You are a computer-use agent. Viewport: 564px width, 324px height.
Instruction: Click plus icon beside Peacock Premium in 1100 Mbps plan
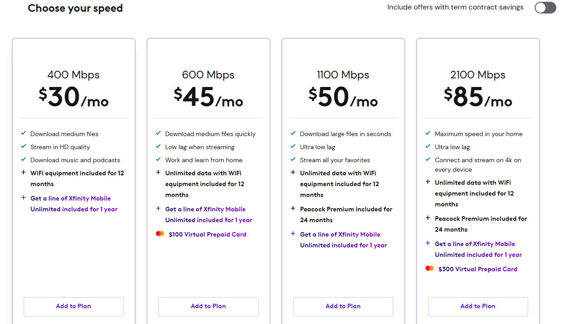click(x=293, y=209)
